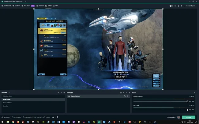This screenshot has height=124, width=199.
Task: Adjust Desktop Audio volume slider
Action: pyautogui.click(x=160, y=101)
